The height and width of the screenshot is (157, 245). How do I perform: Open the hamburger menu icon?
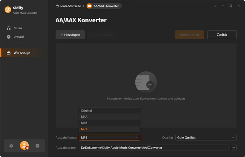(x=215, y=6)
